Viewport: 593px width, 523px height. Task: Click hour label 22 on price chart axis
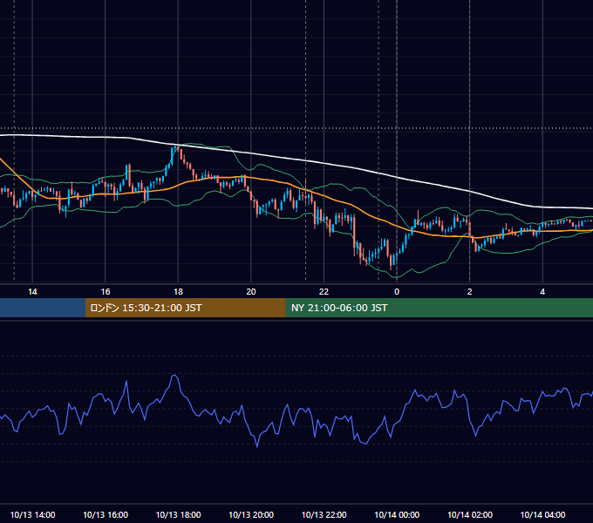(324, 291)
